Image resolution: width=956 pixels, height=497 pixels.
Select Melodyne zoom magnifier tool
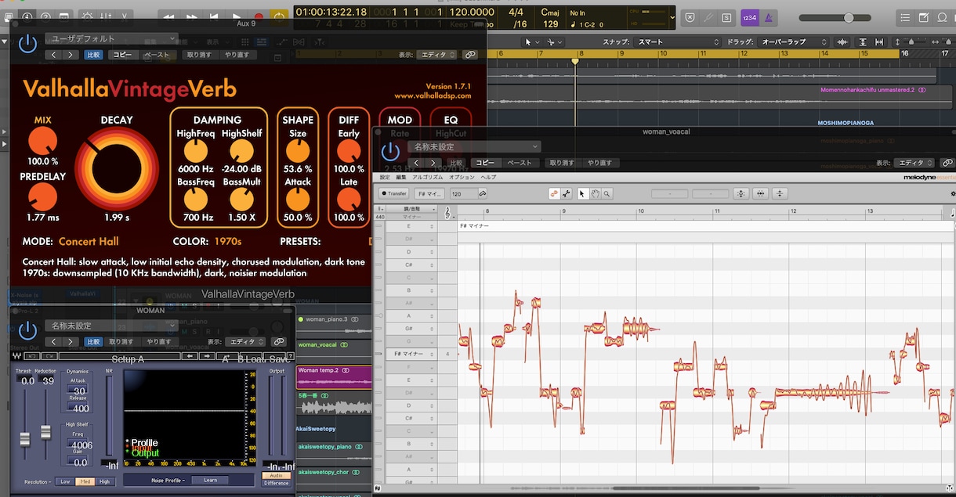coord(607,193)
